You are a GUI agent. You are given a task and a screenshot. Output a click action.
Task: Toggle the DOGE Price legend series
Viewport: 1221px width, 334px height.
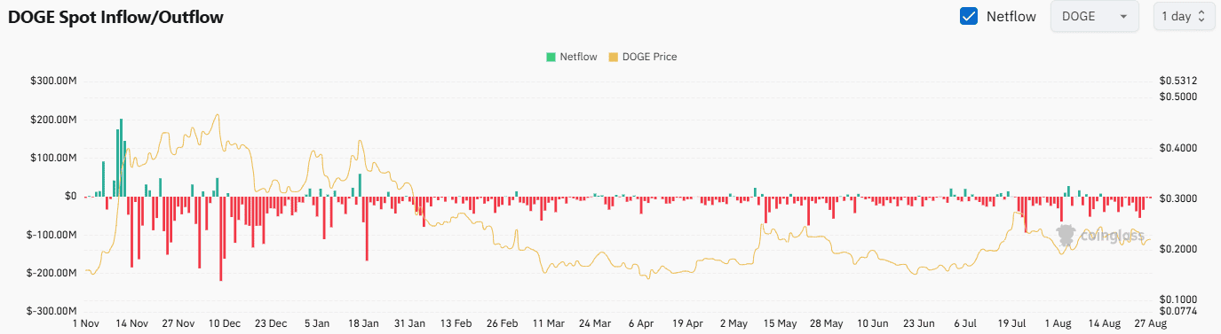(642, 57)
